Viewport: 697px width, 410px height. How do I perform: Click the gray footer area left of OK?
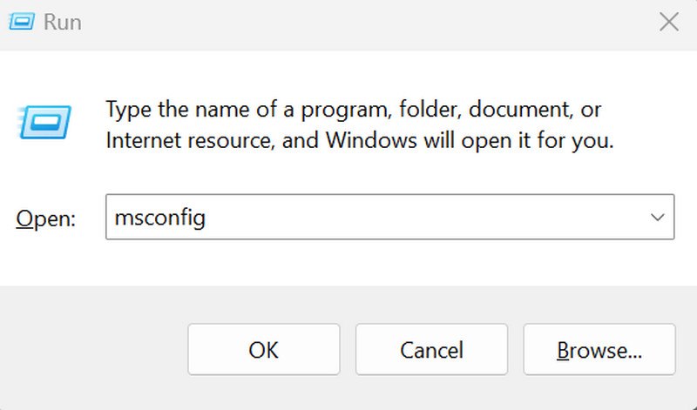click(x=96, y=350)
